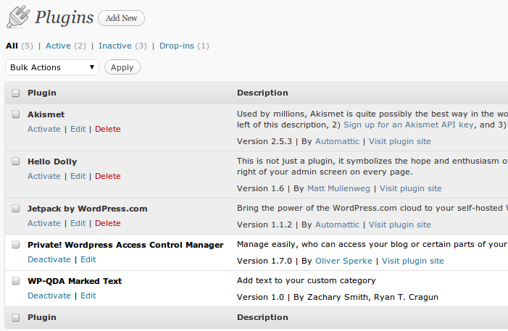
Task: Filter by Inactive plugins
Action: pos(115,46)
